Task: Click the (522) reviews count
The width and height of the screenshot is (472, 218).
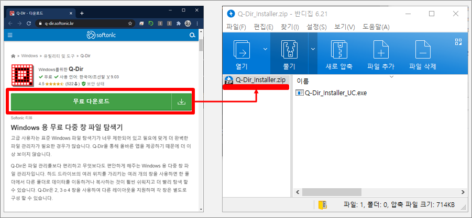Action: (72, 84)
